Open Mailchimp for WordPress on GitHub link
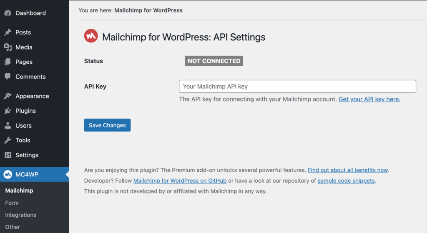This screenshot has width=427, height=233. 180,181
